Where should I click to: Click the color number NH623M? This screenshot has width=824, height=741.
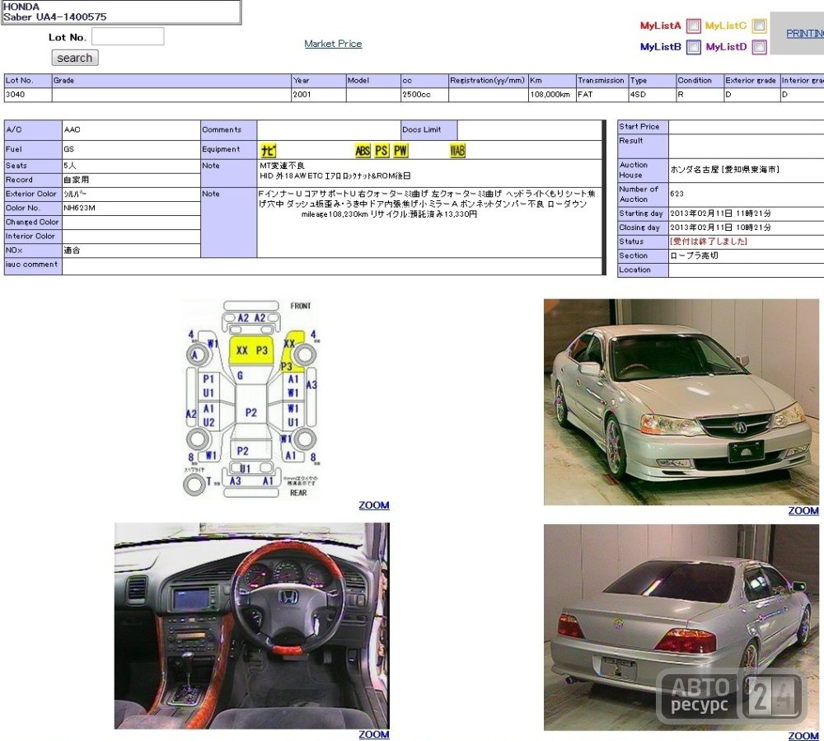pyautogui.click(x=79, y=208)
